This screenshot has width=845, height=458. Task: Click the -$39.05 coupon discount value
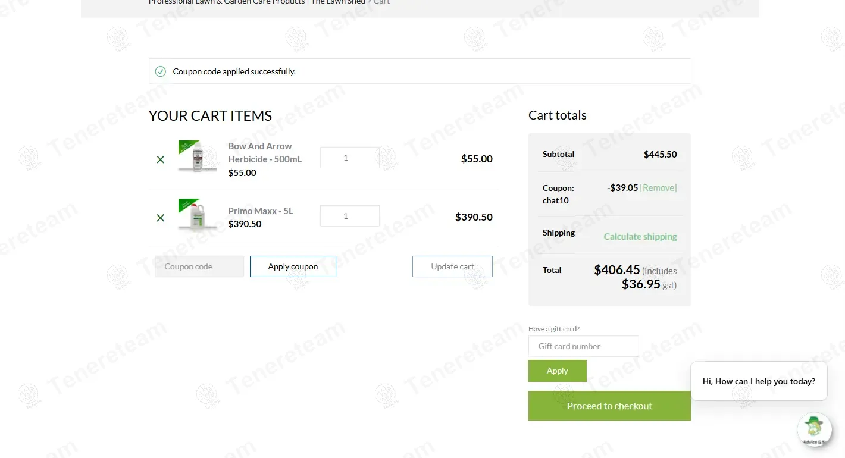click(x=622, y=187)
